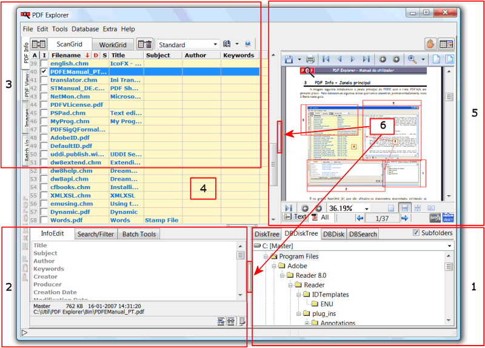Viewport: 485px width, 348px height.
Task: Select the hand pan tool icon
Action: [430, 44]
